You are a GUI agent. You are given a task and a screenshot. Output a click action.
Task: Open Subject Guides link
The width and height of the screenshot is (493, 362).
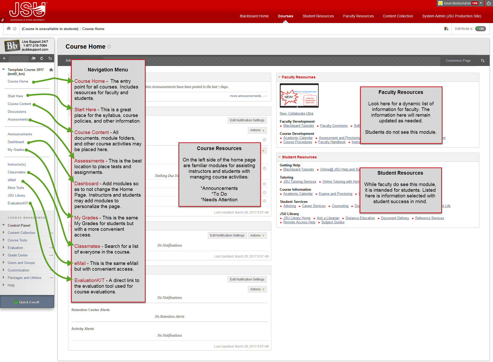[333, 222]
